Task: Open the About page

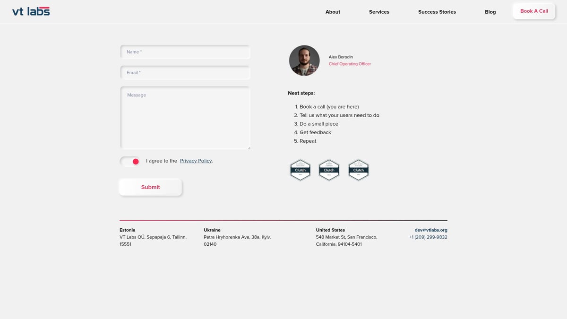Action: click(333, 12)
